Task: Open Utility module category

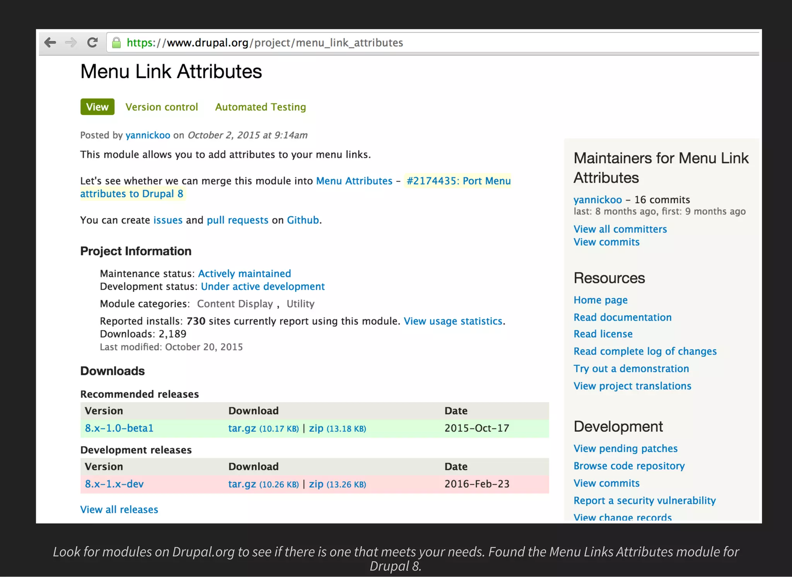Action: point(300,304)
